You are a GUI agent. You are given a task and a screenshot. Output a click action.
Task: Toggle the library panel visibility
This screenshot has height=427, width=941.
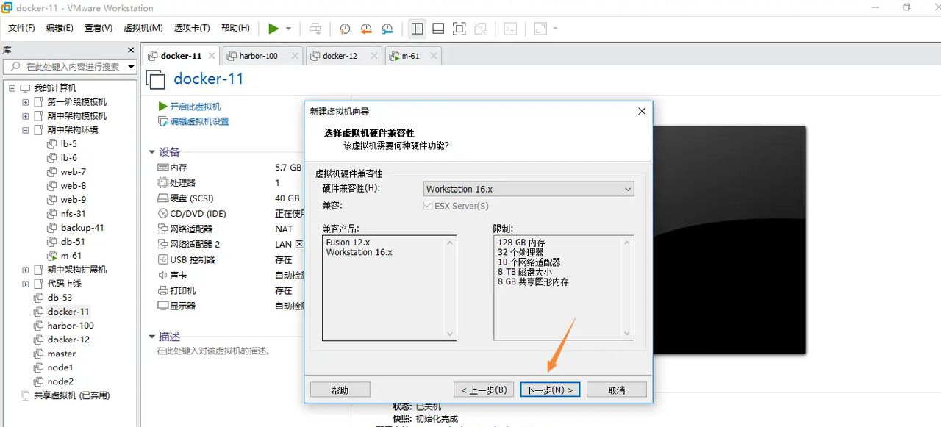[x=417, y=28]
